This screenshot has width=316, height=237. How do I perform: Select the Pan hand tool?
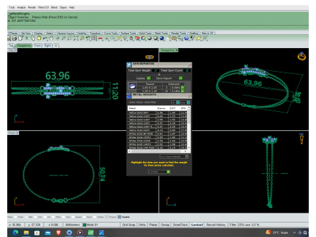[x=51, y=38]
